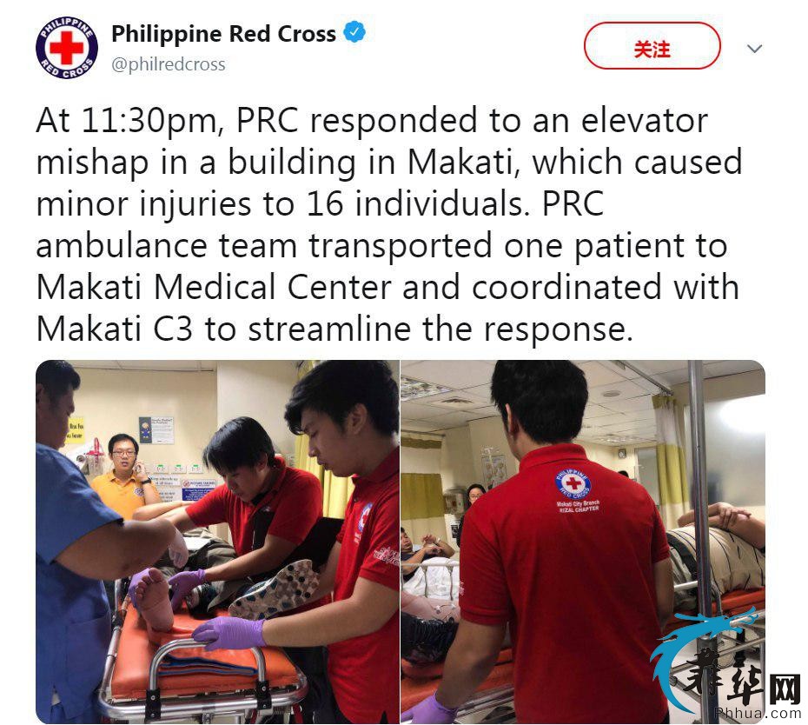Image resolution: width=808 pixels, height=725 pixels.
Task: Expand the chevron menu beside the follow button
Action: pyautogui.click(x=754, y=49)
